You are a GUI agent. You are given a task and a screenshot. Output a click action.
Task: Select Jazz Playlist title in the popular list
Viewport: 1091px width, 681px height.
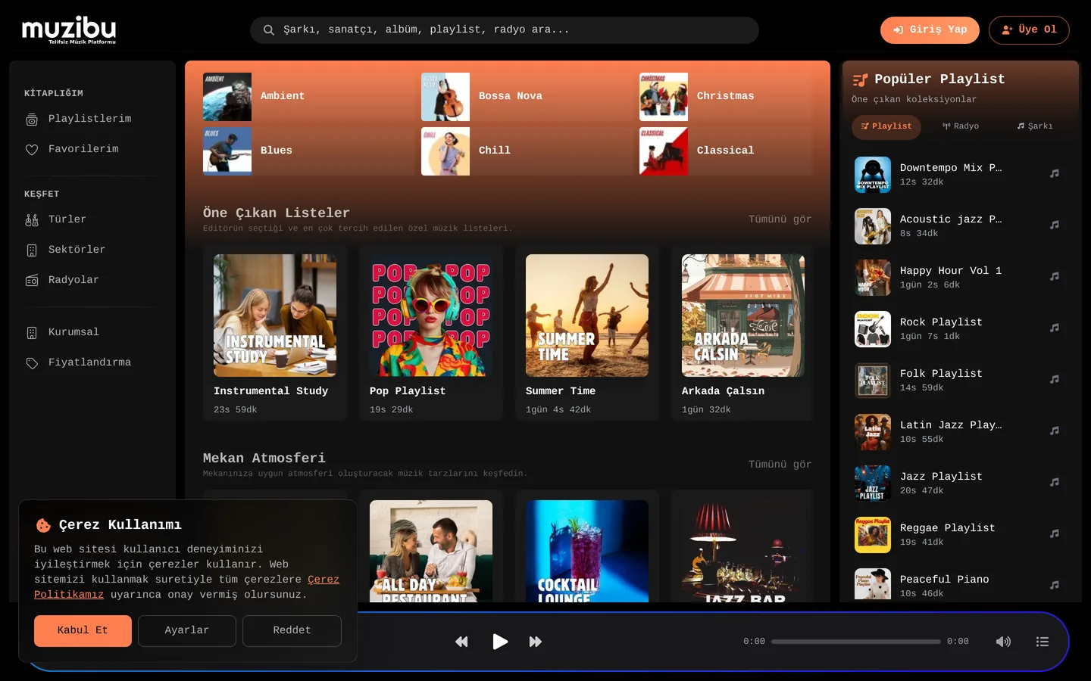[941, 477]
